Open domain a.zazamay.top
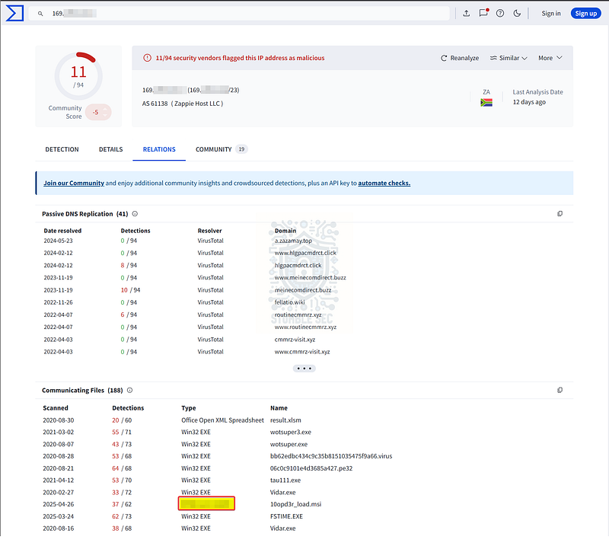 [x=293, y=241]
